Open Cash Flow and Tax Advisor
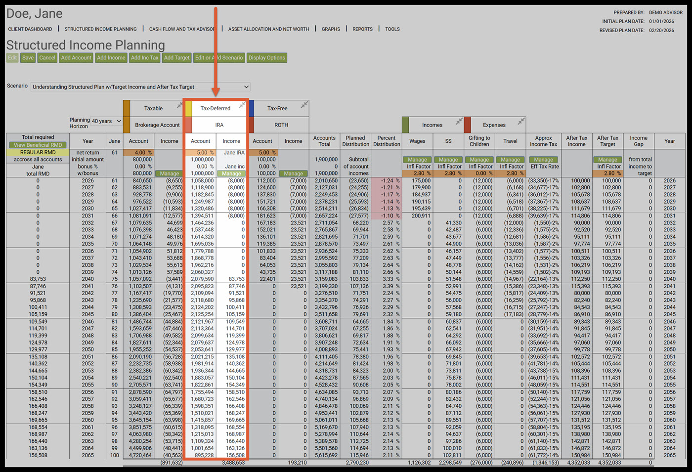 [182, 29]
